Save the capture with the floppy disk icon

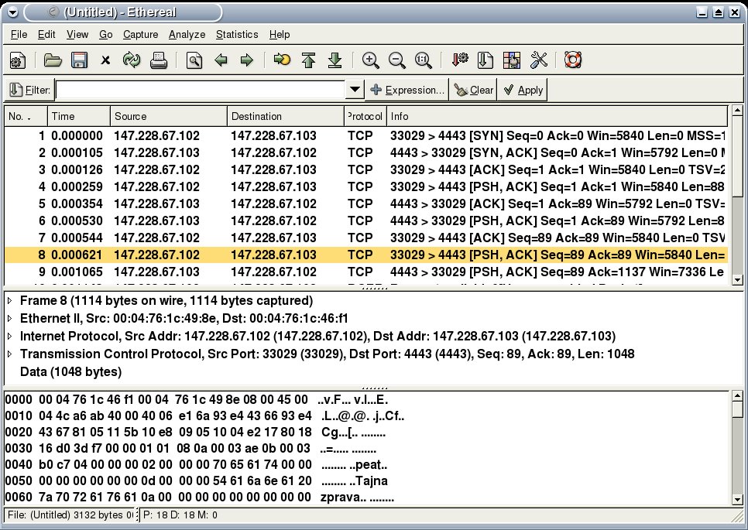tap(79, 60)
